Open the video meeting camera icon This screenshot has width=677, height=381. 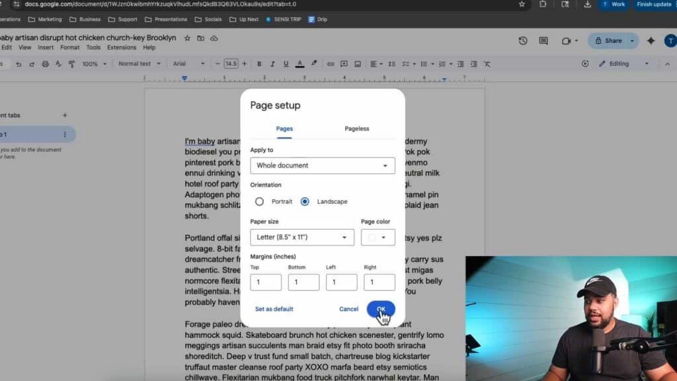(x=569, y=40)
